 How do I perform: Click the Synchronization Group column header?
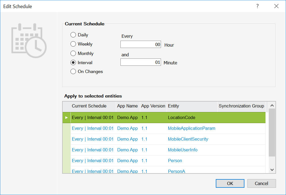coord(241,106)
